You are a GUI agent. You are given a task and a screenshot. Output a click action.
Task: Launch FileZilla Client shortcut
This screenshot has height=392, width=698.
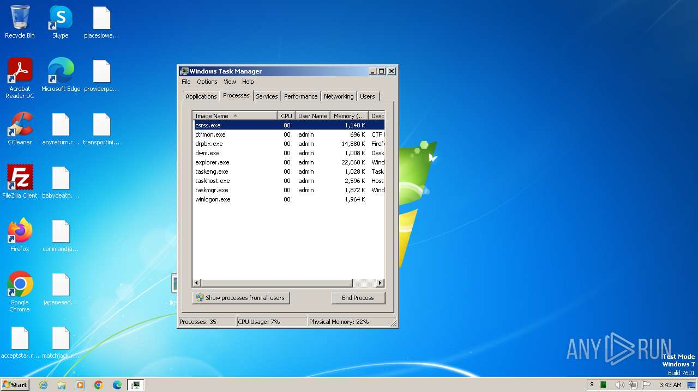[20, 182]
